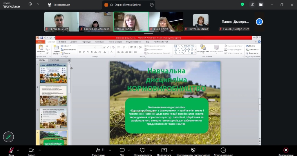Open shared screen options ellipsis menu
Viewport: 297px width, 156px height.
click(152, 5)
